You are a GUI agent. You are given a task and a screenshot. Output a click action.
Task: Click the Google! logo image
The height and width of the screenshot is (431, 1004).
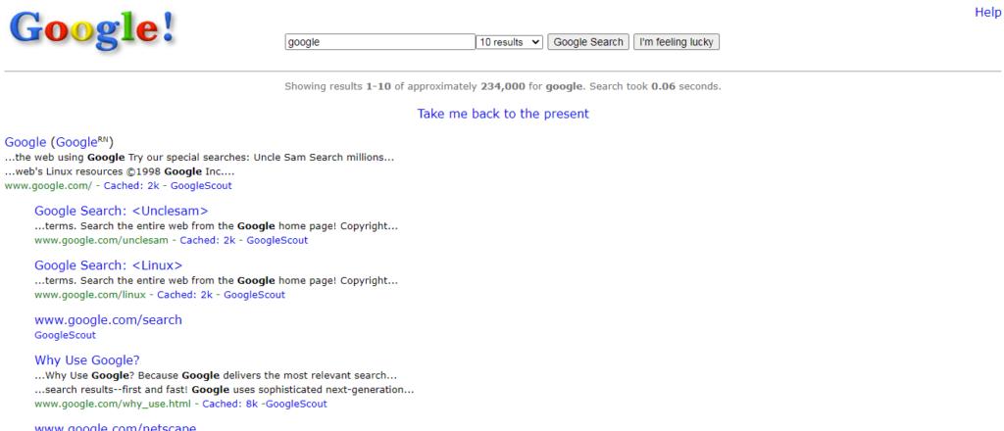pyautogui.click(x=91, y=30)
